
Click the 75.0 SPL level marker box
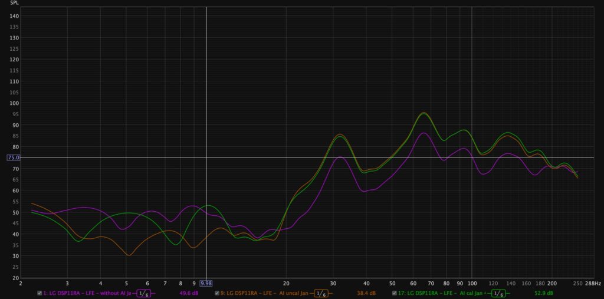(x=13, y=157)
